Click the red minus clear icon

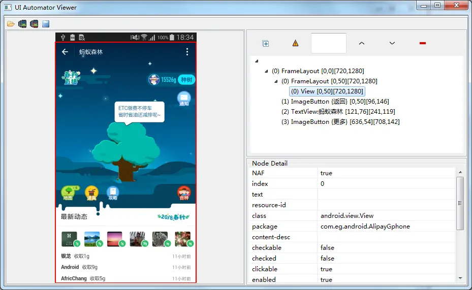tap(423, 43)
